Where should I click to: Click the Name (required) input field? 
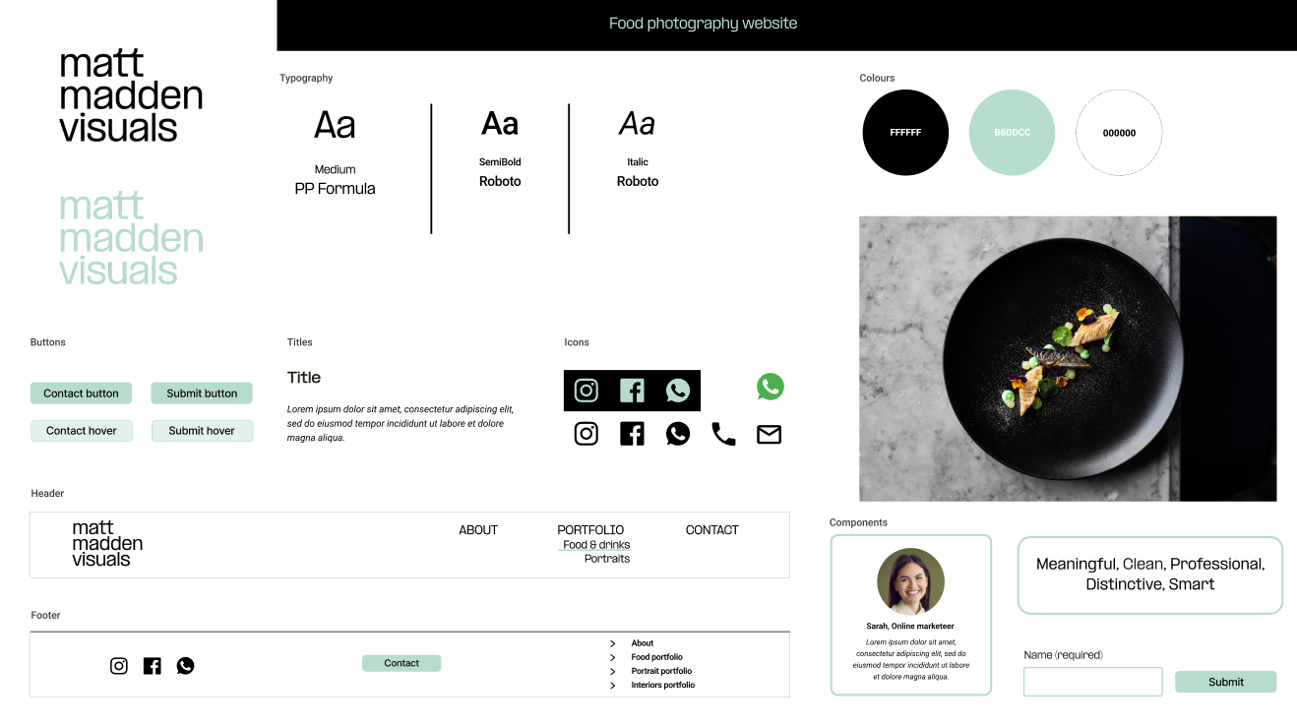1092,682
